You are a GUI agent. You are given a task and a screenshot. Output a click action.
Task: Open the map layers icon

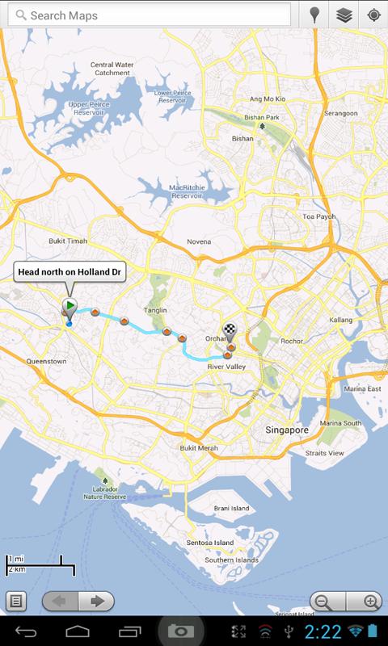[x=344, y=15]
